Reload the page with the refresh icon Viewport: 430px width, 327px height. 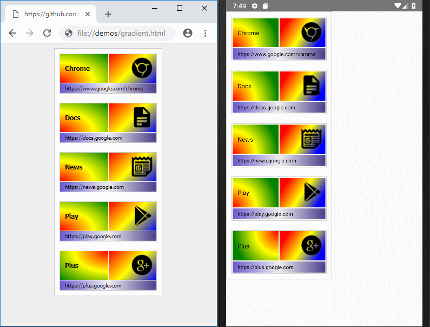point(47,33)
